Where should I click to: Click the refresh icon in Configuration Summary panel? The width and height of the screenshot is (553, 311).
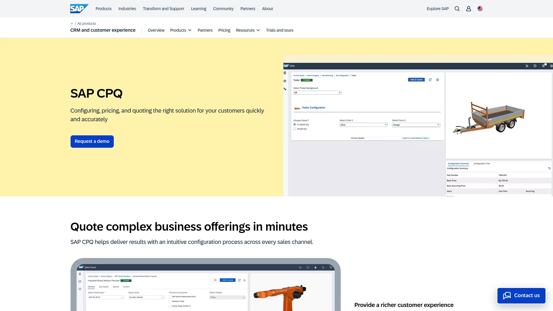[x=549, y=168]
